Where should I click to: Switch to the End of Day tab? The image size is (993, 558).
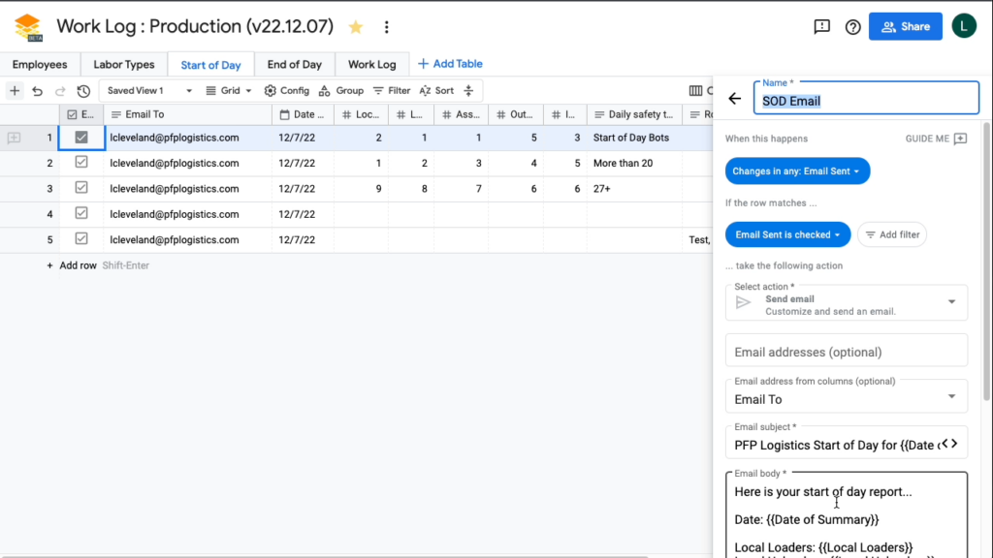click(294, 65)
